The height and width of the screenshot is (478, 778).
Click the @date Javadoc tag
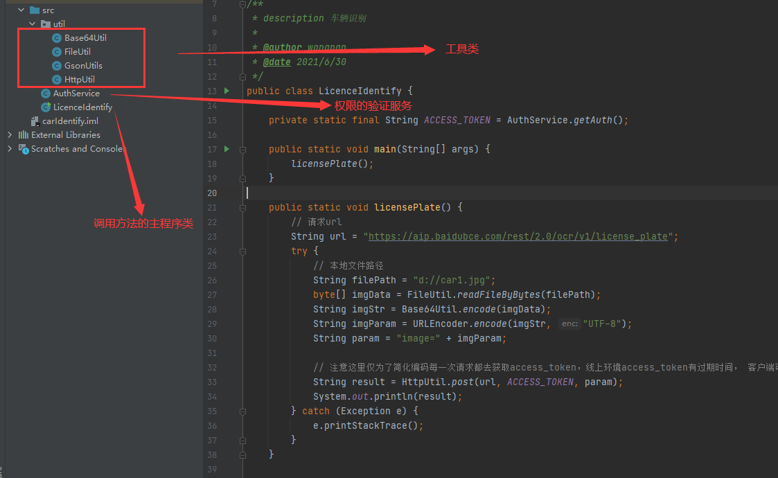tap(277, 62)
